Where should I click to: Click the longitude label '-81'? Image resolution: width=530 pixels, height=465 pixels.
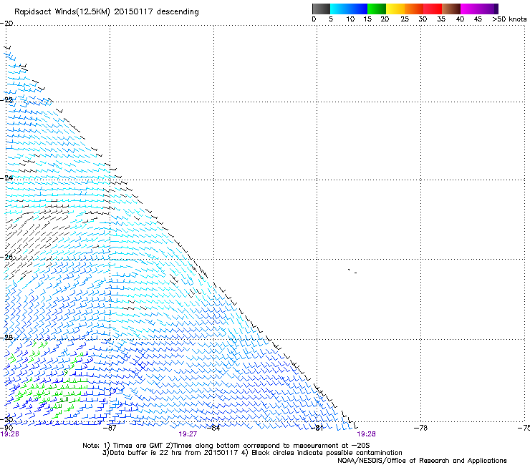317,428
